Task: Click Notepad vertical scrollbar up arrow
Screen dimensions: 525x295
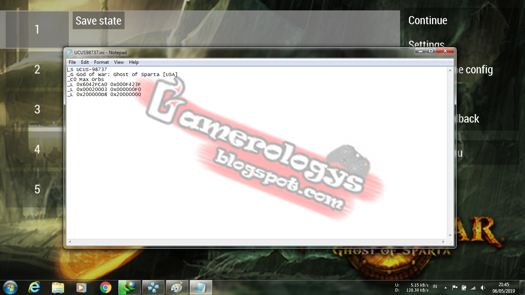Action: pos(450,70)
